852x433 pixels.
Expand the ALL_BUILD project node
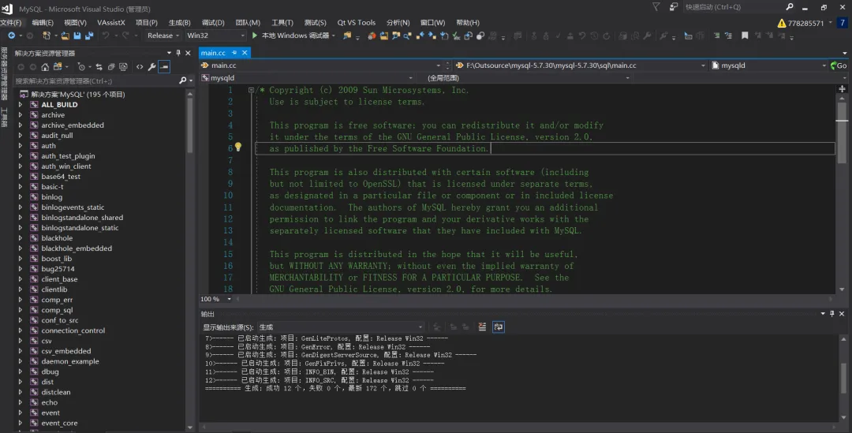click(21, 104)
